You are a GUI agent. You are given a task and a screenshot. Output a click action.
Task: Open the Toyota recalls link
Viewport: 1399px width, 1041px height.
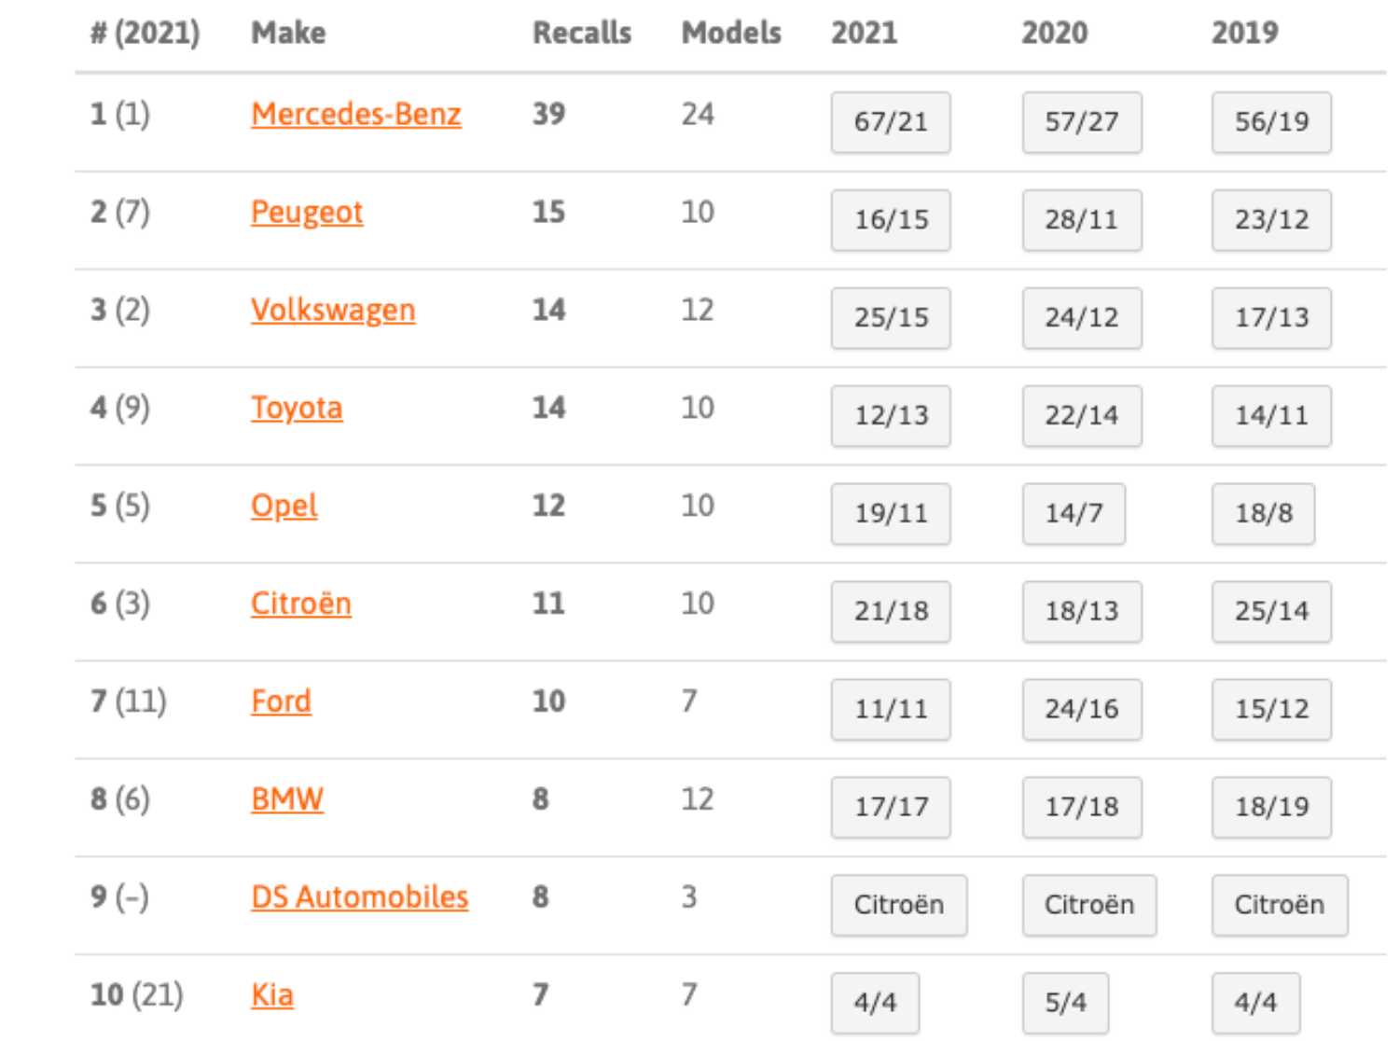pos(296,409)
